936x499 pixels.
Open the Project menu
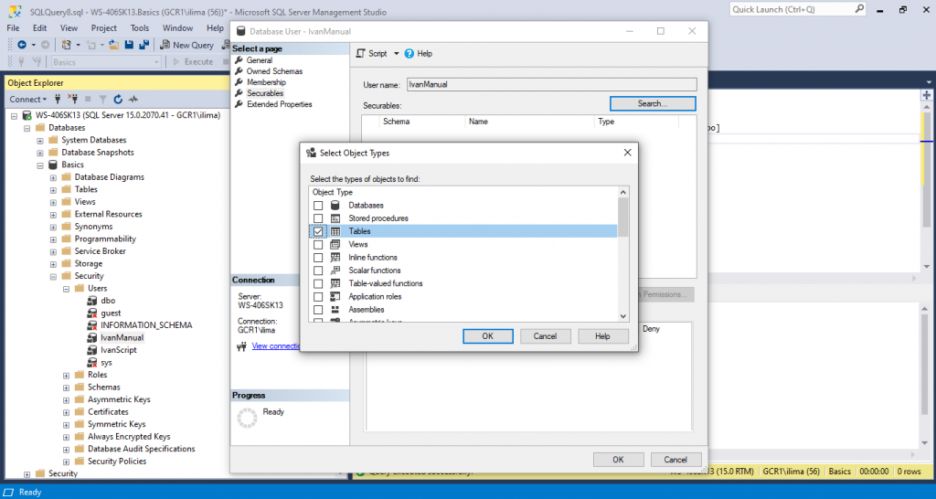pos(104,28)
